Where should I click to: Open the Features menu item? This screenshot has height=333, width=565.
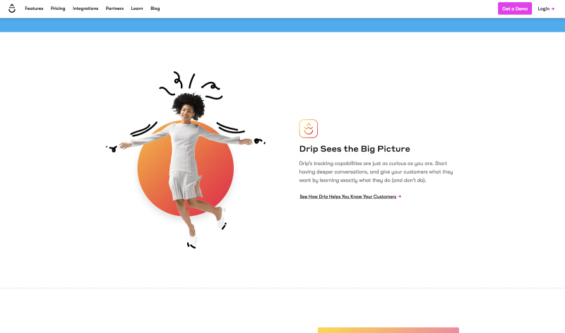34,8
